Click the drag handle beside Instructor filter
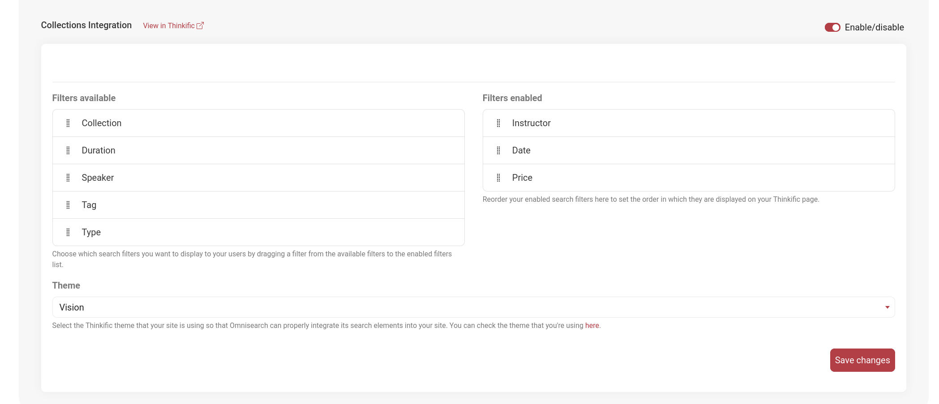The width and height of the screenshot is (939, 404). coord(498,123)
